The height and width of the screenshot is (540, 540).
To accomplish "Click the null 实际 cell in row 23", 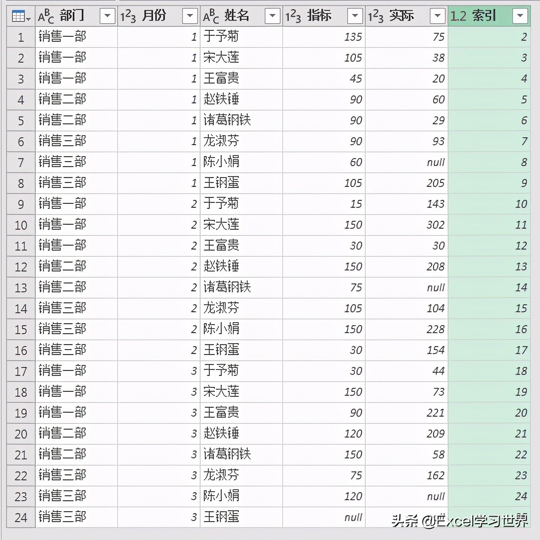I will tap(406, 497).
